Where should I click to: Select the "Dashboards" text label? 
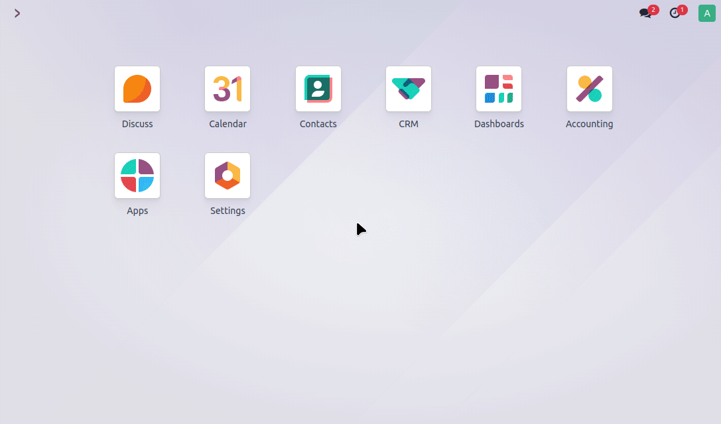click(499, 124)
